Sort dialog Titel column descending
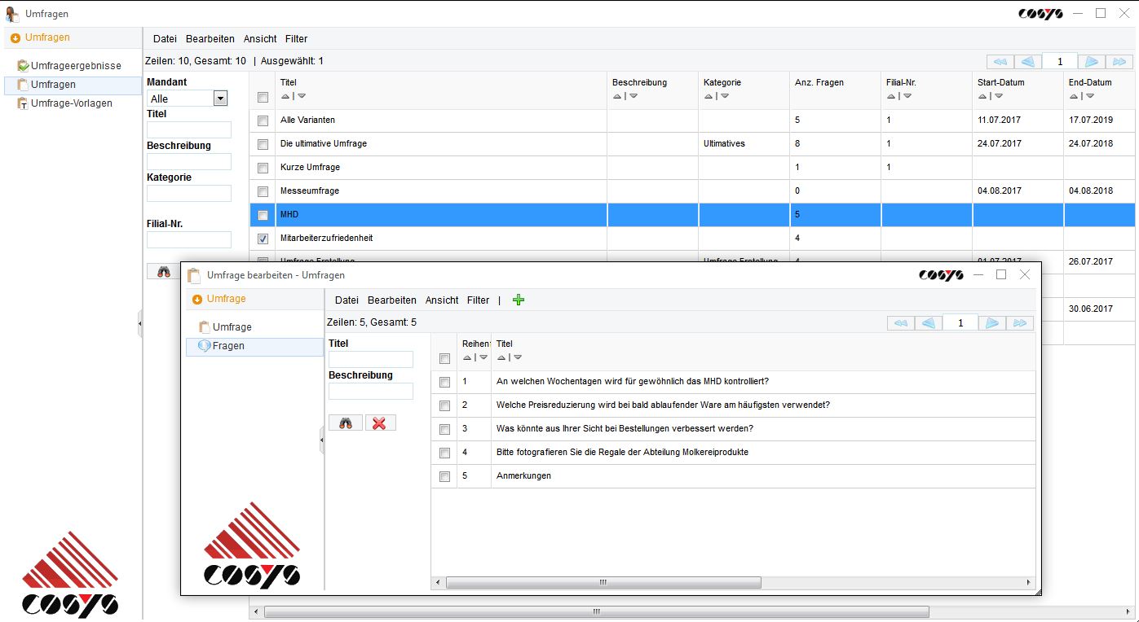This screenshot has width=1139, height=622. (518, 357)
